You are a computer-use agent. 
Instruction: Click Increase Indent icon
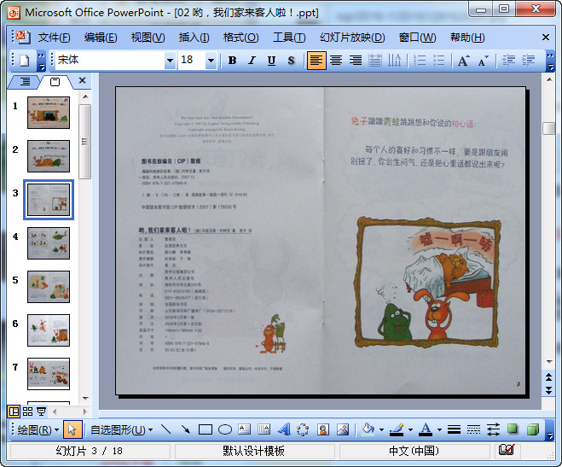point(528,61)
